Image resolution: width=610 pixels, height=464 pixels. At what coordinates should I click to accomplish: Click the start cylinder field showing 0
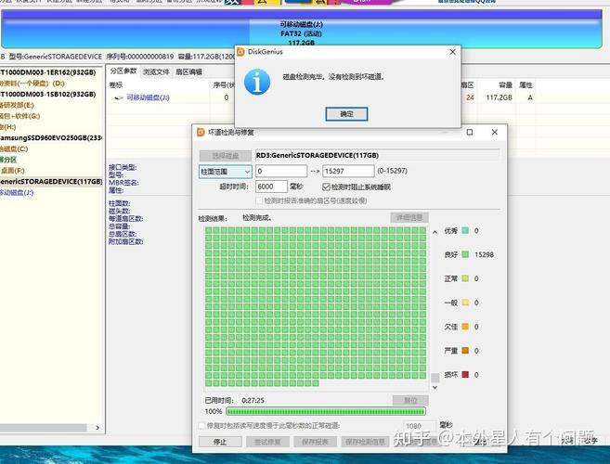pos(281,171)
